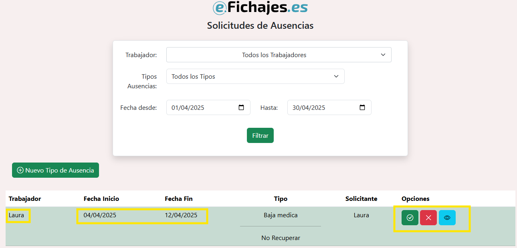Click Nuevo Tipo de Ausencia button

point(55,170)
